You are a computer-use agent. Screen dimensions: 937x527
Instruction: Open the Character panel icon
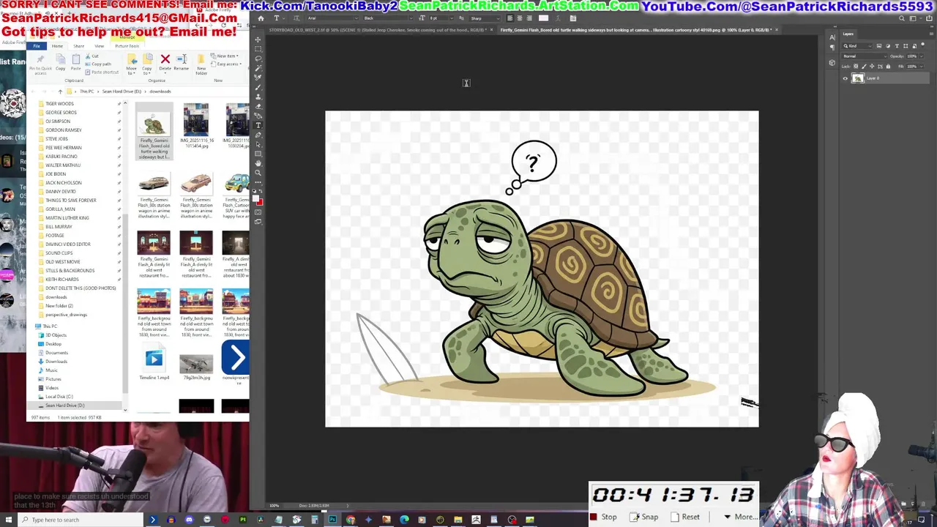tap(832, 37)
